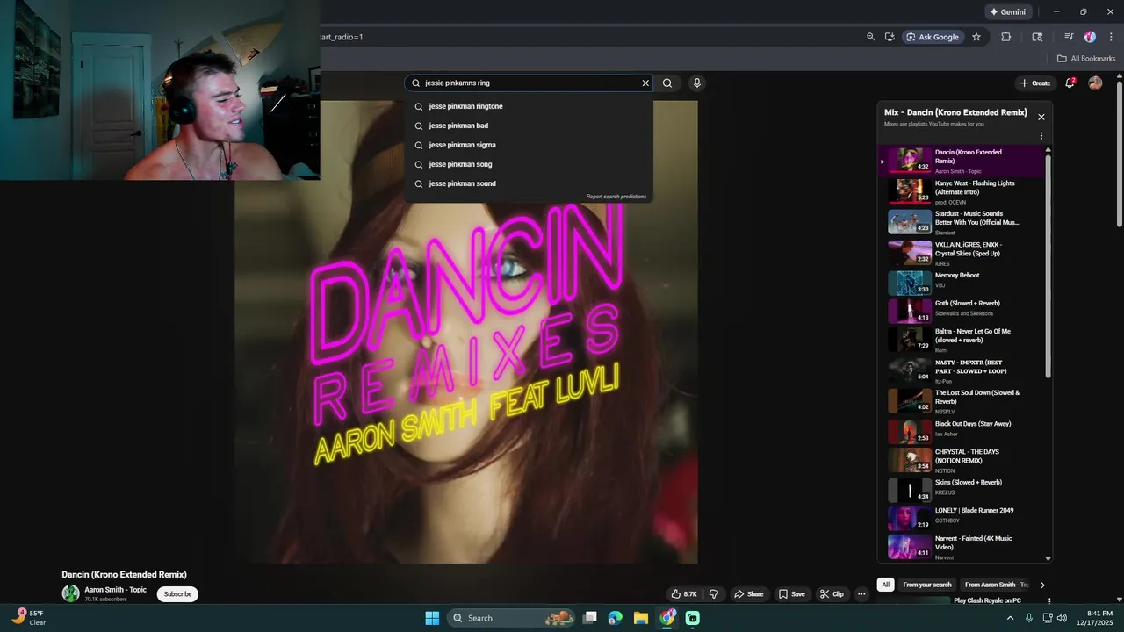
Task: Select suggestion jesse pinkman song
Action: coord(529,164)
